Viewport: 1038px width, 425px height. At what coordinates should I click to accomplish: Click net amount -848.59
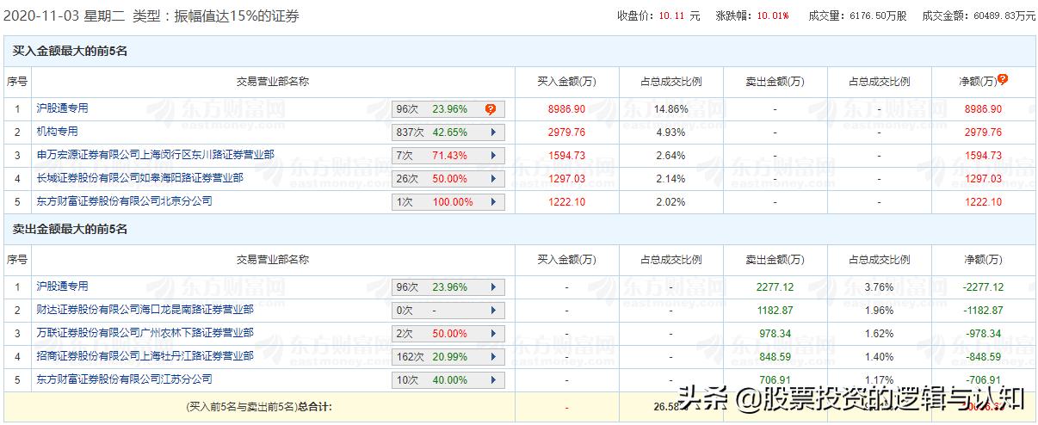[x=983, y=357]
